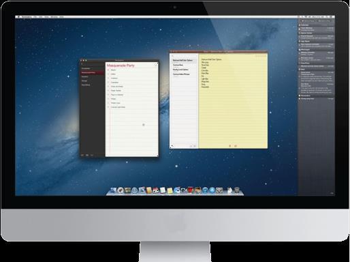
Task: Check off first Masquerade Party reminder
Action: point(108,70)
